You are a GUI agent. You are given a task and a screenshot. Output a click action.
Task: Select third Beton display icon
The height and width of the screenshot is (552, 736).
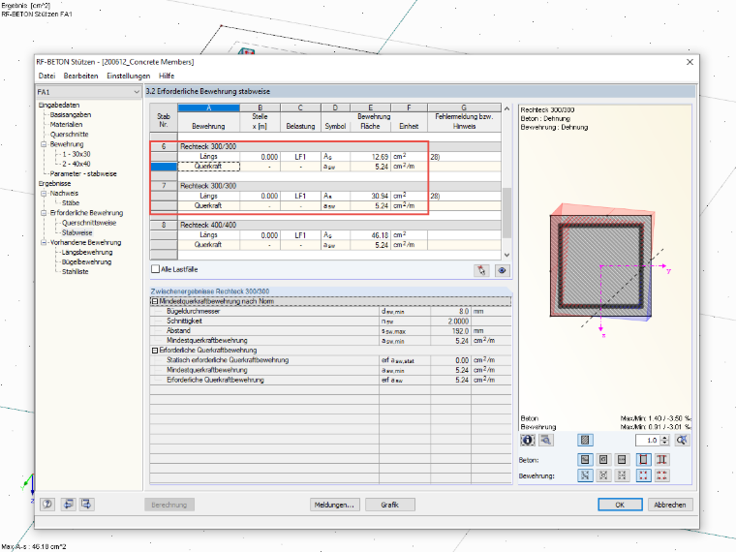click(x=622, y=460)
